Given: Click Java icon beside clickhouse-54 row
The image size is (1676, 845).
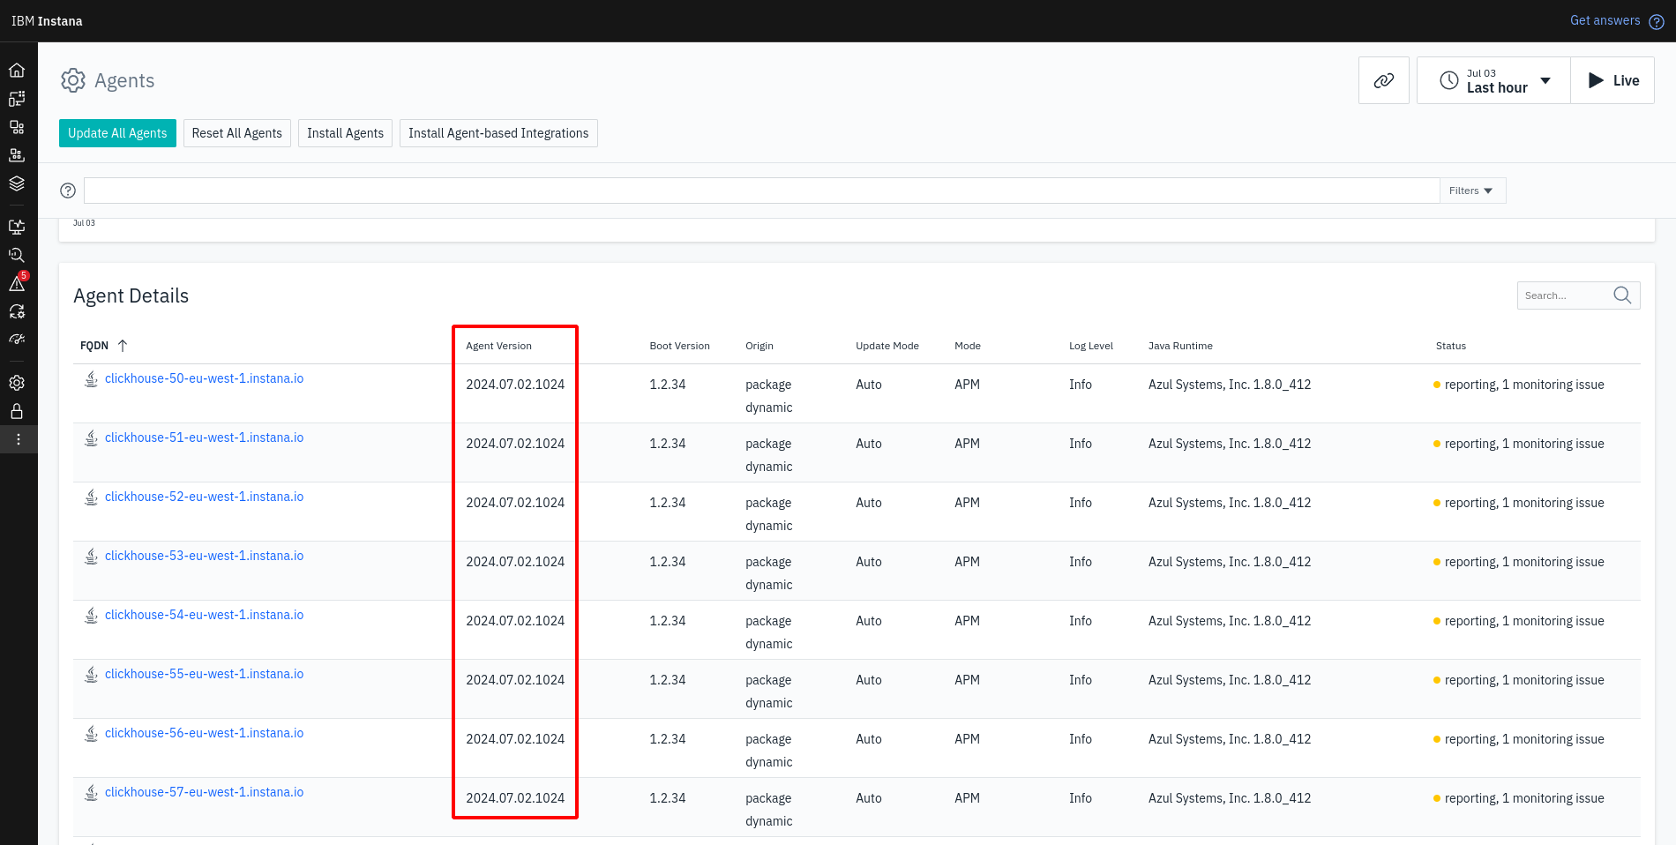Looking at the screenshot, I should 91,616.
